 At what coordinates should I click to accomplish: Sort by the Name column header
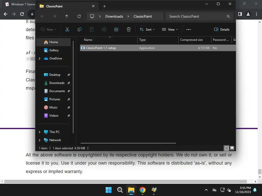108,40
